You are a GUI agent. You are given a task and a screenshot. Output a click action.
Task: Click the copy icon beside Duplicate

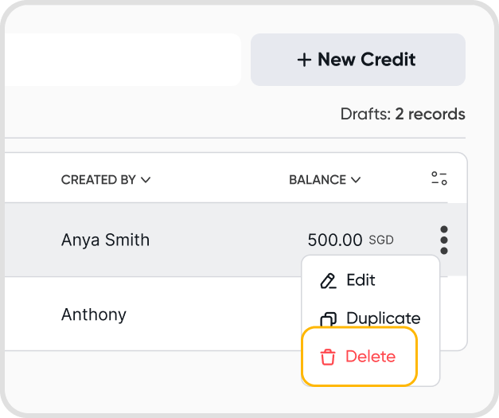pos(328,320)
